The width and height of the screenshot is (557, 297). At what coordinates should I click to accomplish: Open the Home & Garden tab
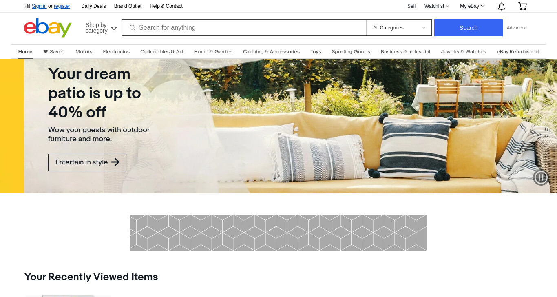(213, 52)
